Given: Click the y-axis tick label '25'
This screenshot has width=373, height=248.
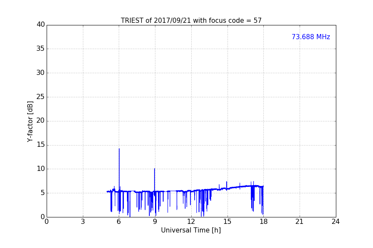Looking at the screenshot, I should click(41, 97).
